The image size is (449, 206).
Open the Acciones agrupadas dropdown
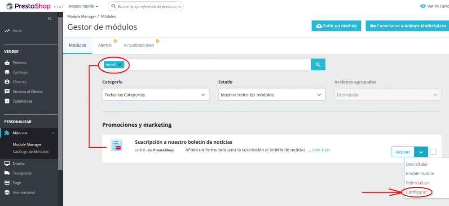tap(388, 95)
